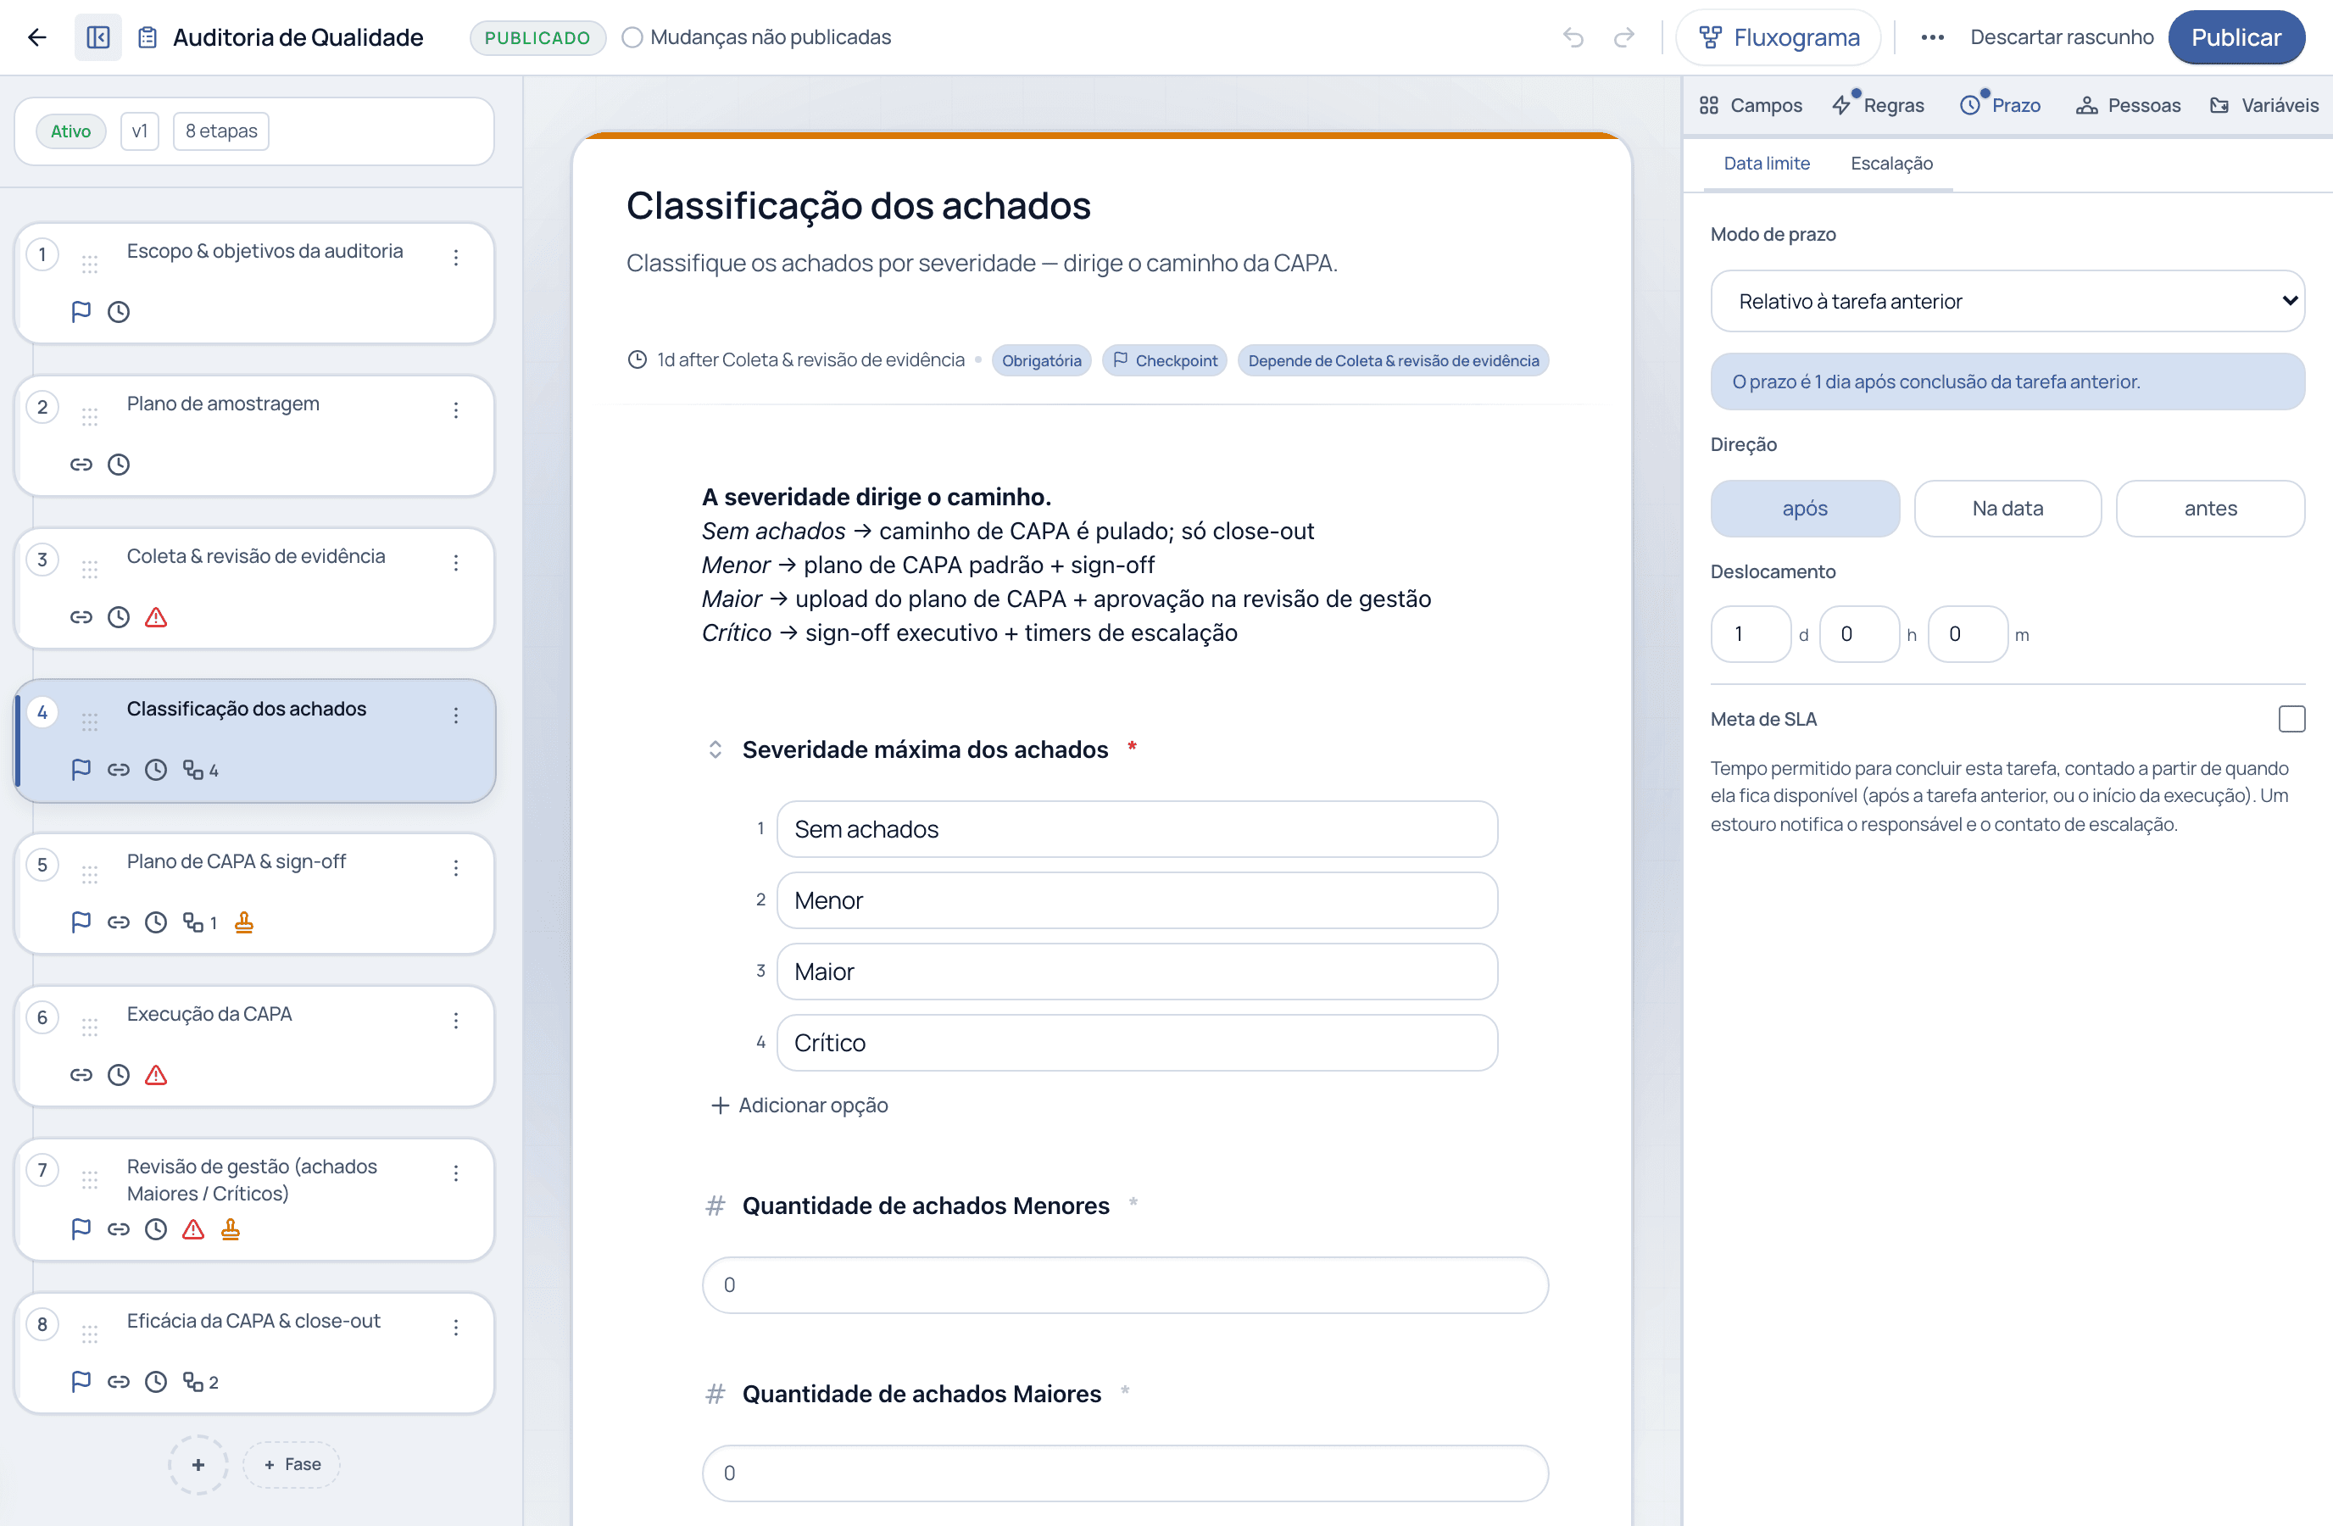
Task: Open kebab menu for Escopo & objetivos da auditoria
Action: click(456, 258)
